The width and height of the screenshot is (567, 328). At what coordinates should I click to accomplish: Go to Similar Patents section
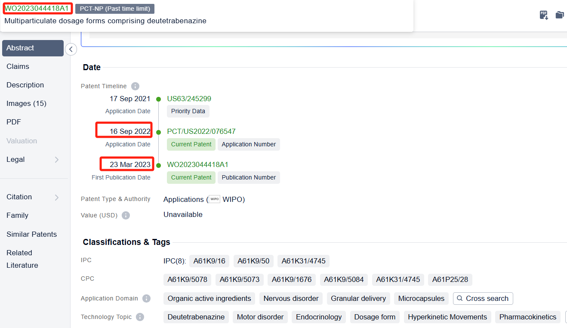[31, 234]
